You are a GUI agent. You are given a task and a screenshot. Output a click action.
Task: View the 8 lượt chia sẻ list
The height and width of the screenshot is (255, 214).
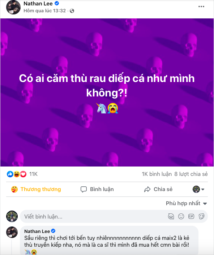191,174
